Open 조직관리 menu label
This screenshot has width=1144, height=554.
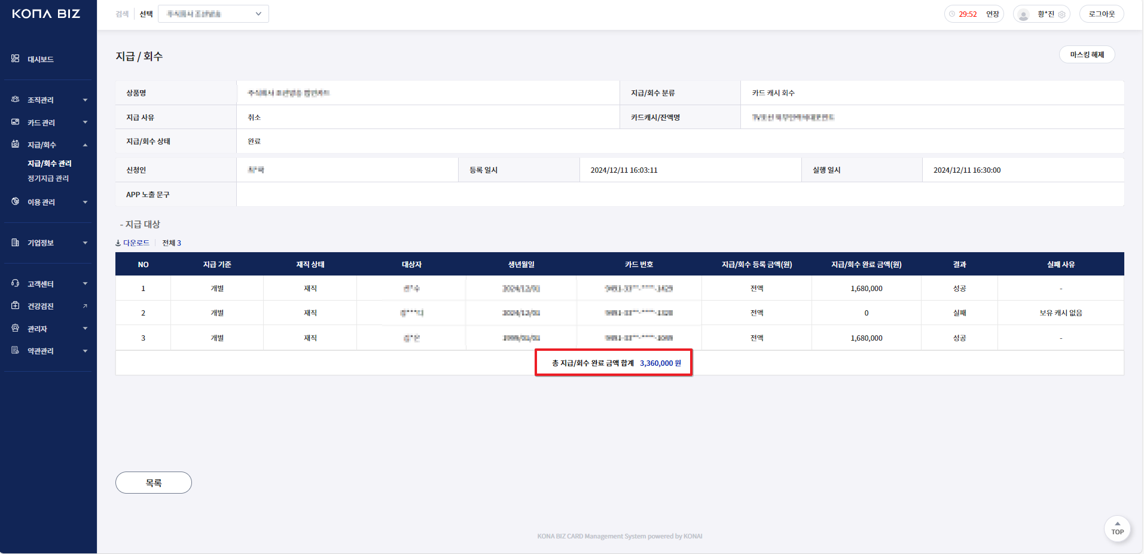pos(41,100)
